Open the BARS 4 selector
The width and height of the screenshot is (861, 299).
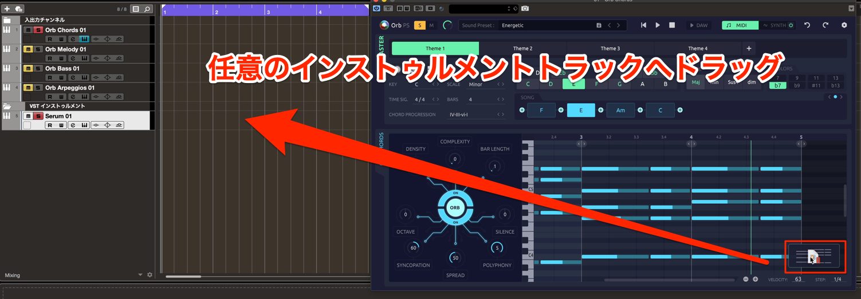(x=486, y=99)
